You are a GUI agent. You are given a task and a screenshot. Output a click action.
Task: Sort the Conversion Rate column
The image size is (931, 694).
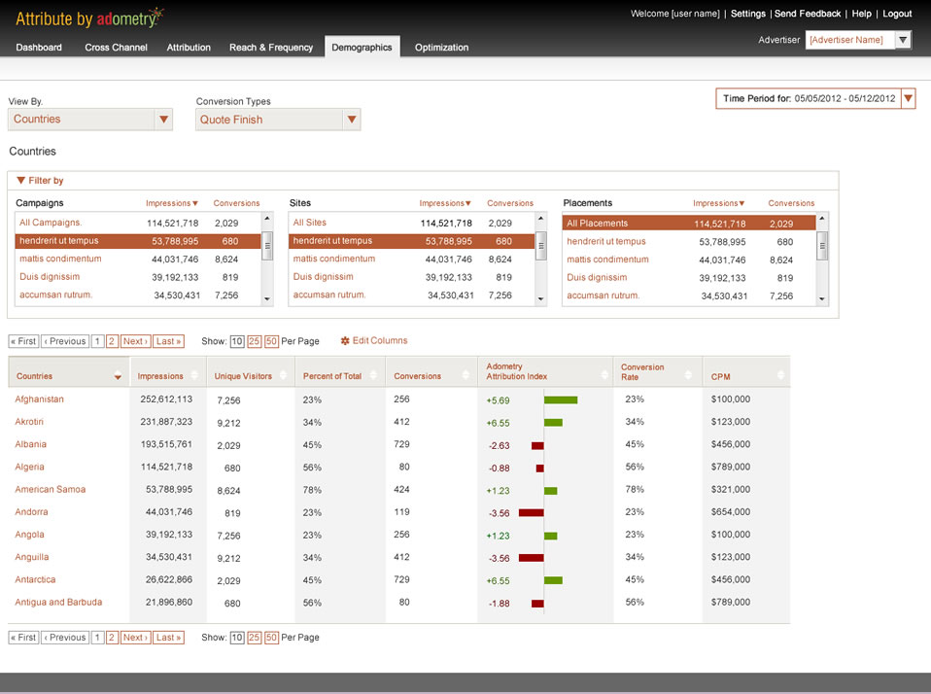(x=688, y=375)
